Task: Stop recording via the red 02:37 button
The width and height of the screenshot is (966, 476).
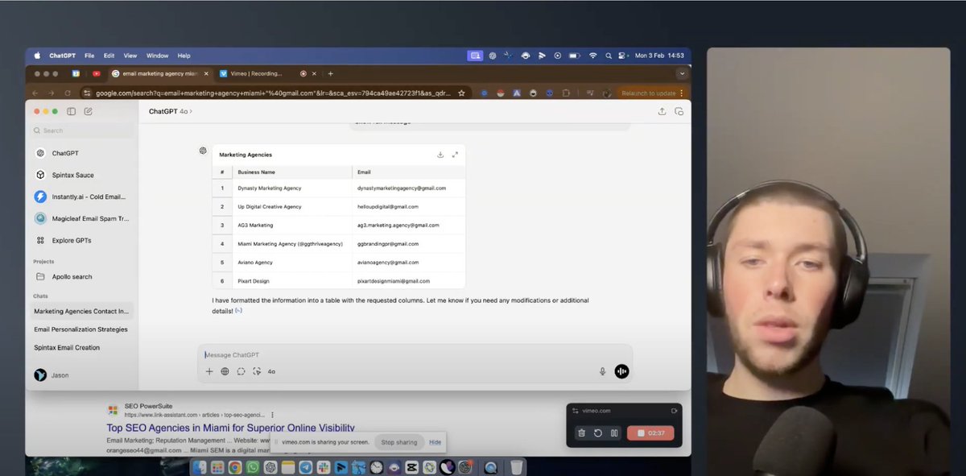Action: pos(650,433)
